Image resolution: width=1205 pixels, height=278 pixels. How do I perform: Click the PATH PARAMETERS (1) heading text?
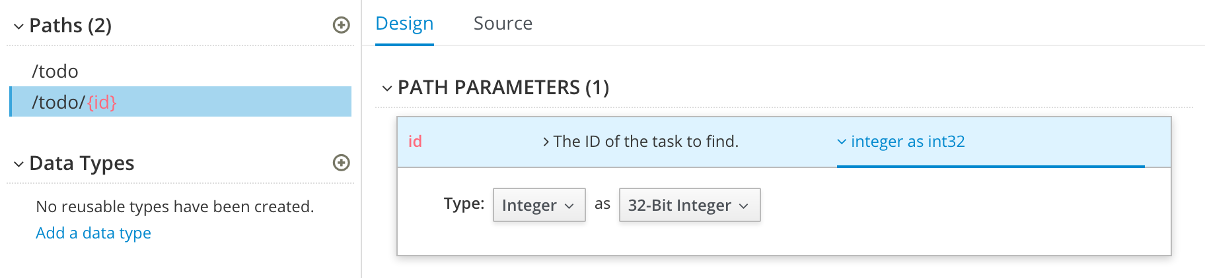tap(503, 88)
